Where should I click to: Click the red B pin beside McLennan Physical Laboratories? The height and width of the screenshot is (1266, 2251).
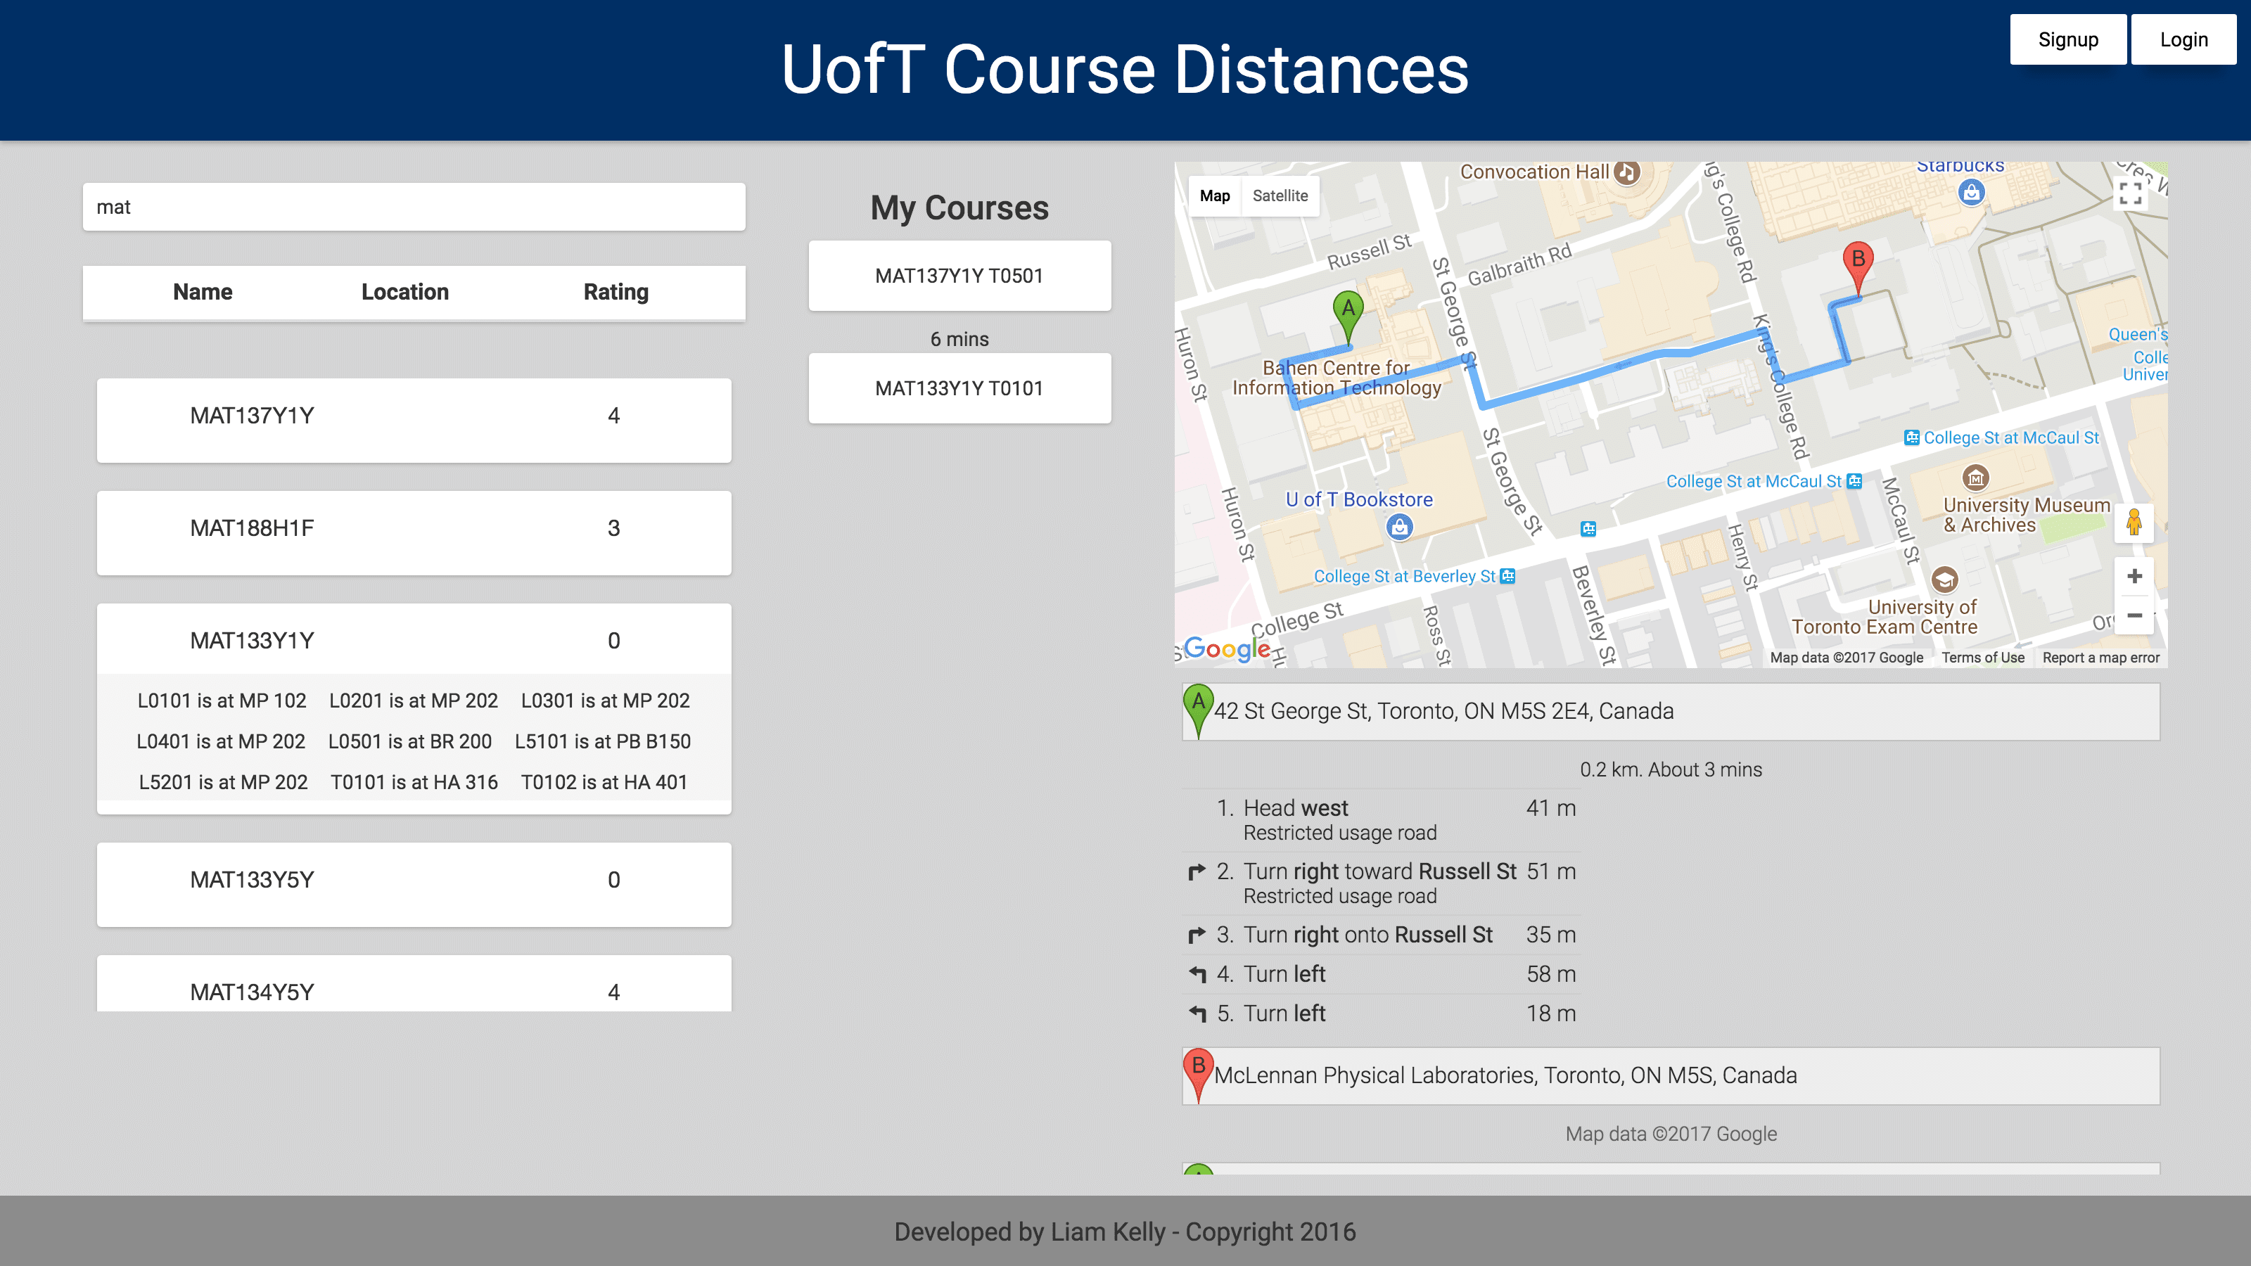click(x=1198, y=1075)
